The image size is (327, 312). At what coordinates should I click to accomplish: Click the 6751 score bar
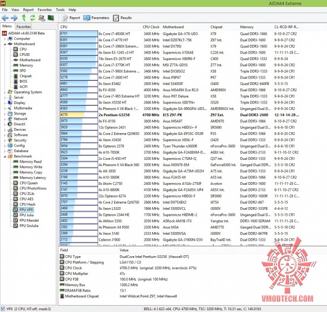[79, 34]
